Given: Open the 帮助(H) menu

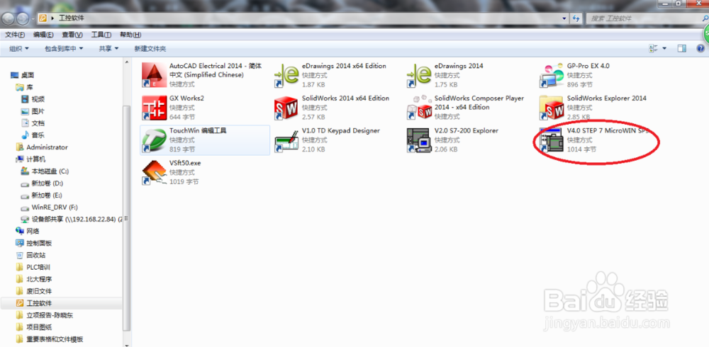Looking at the screenshot, I should [x=130, y=35].
